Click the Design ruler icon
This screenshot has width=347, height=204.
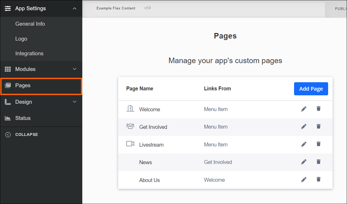[x=8, y=102]
